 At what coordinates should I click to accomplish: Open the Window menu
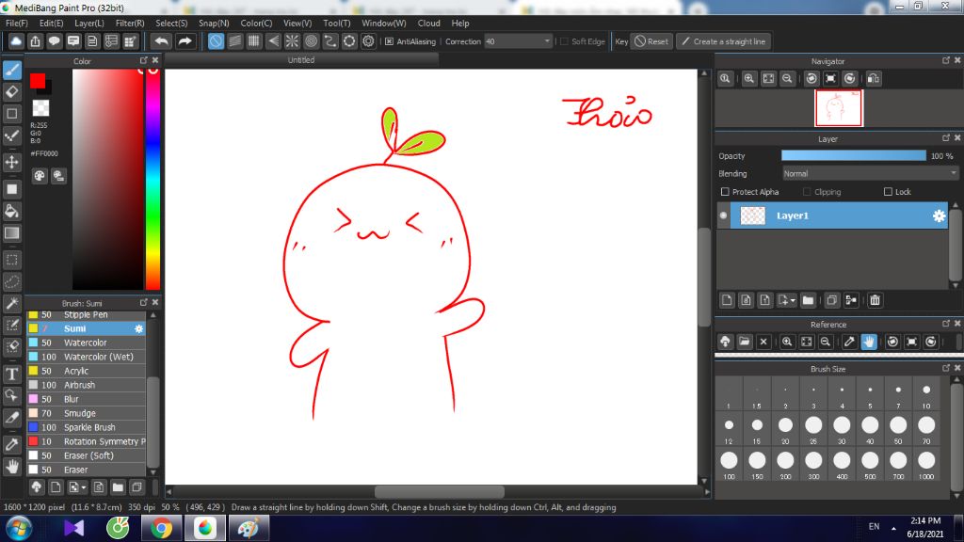tap(384, 23)
